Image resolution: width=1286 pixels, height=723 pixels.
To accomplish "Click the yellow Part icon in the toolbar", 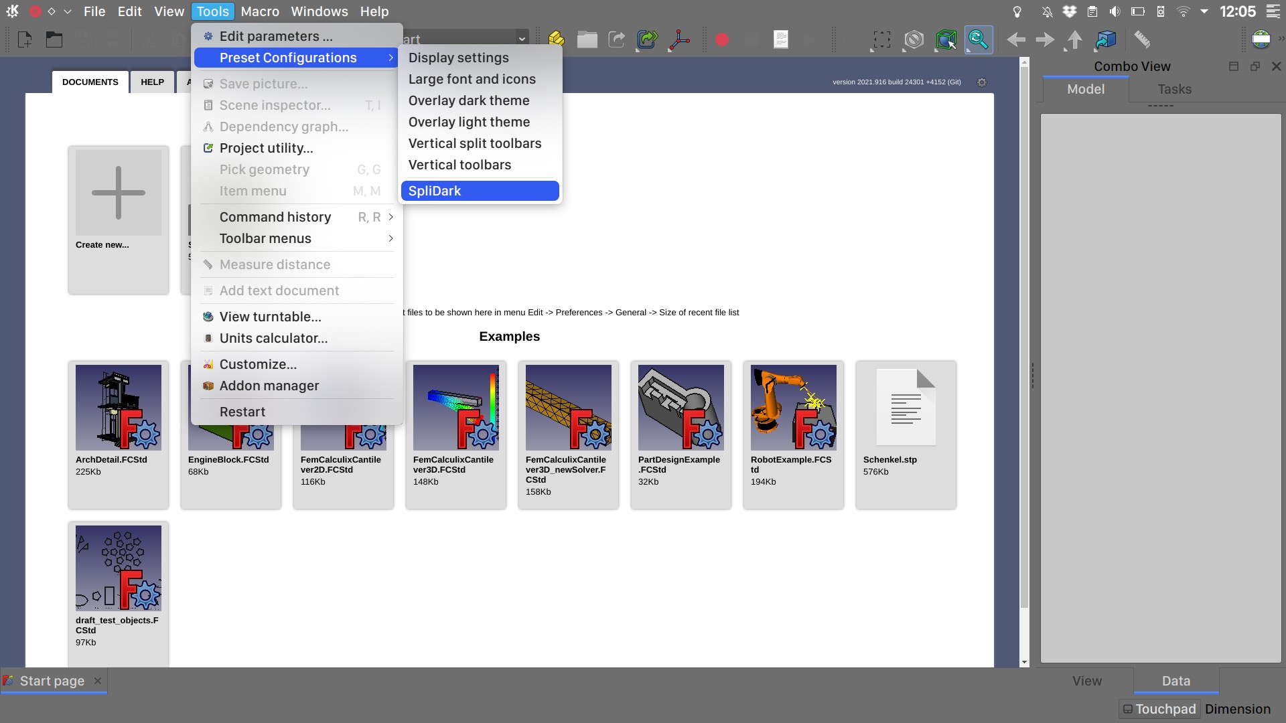I will 557,39.
